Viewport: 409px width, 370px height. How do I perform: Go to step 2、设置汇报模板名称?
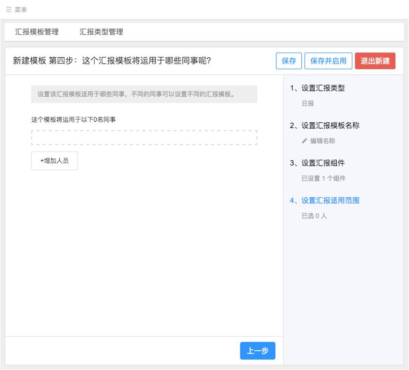(324, 125)
